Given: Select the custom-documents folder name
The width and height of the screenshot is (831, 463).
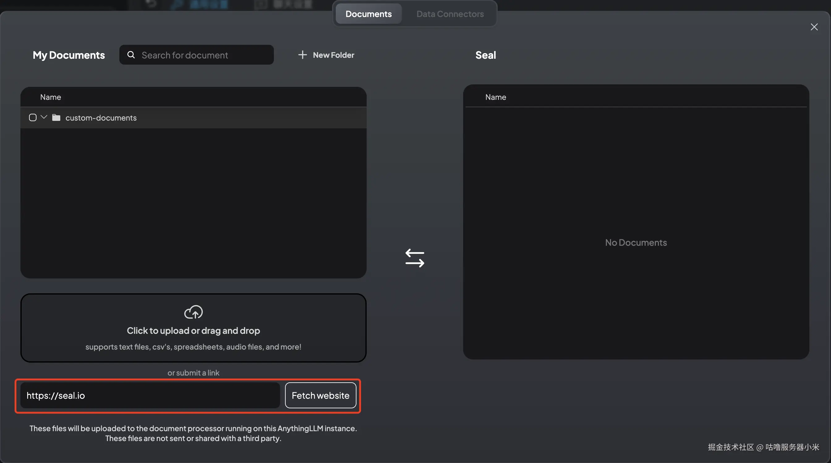Looking at the screenshot, I should [x=101, y=118].
